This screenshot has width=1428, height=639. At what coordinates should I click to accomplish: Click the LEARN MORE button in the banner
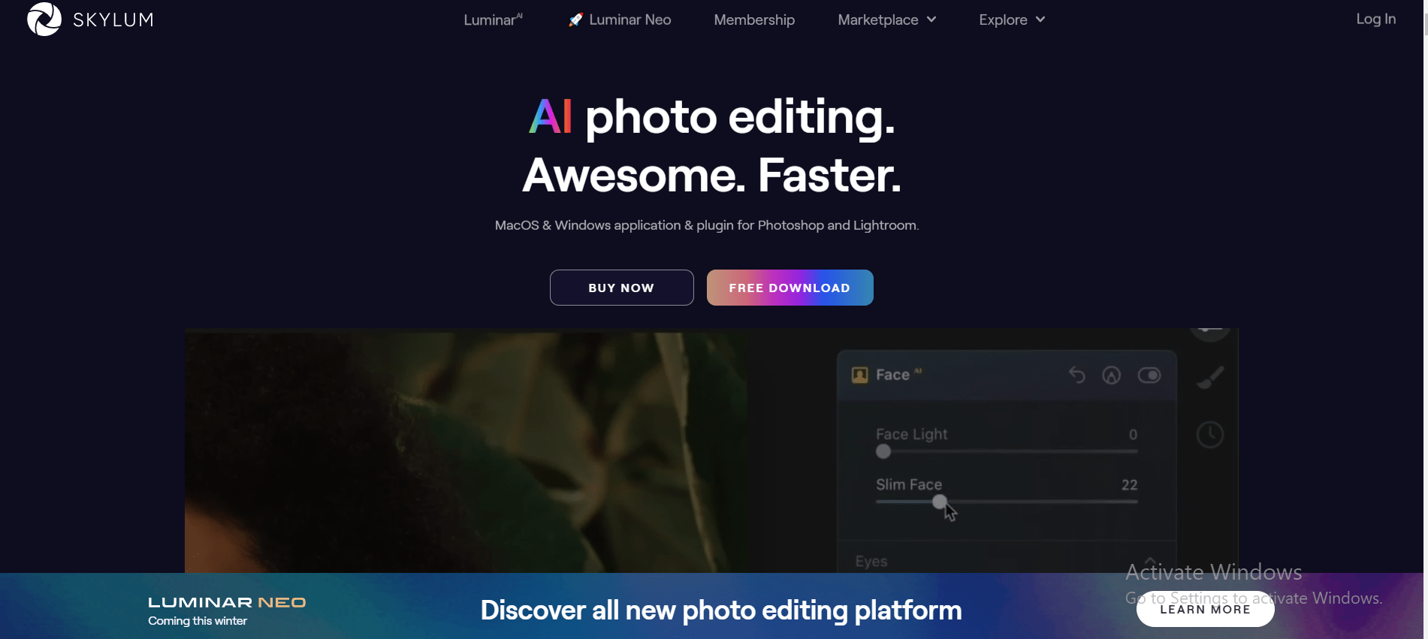pos(1205,609)
